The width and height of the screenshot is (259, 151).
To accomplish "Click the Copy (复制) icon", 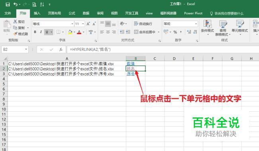I will pyautogui.click(x=15, y=28).
